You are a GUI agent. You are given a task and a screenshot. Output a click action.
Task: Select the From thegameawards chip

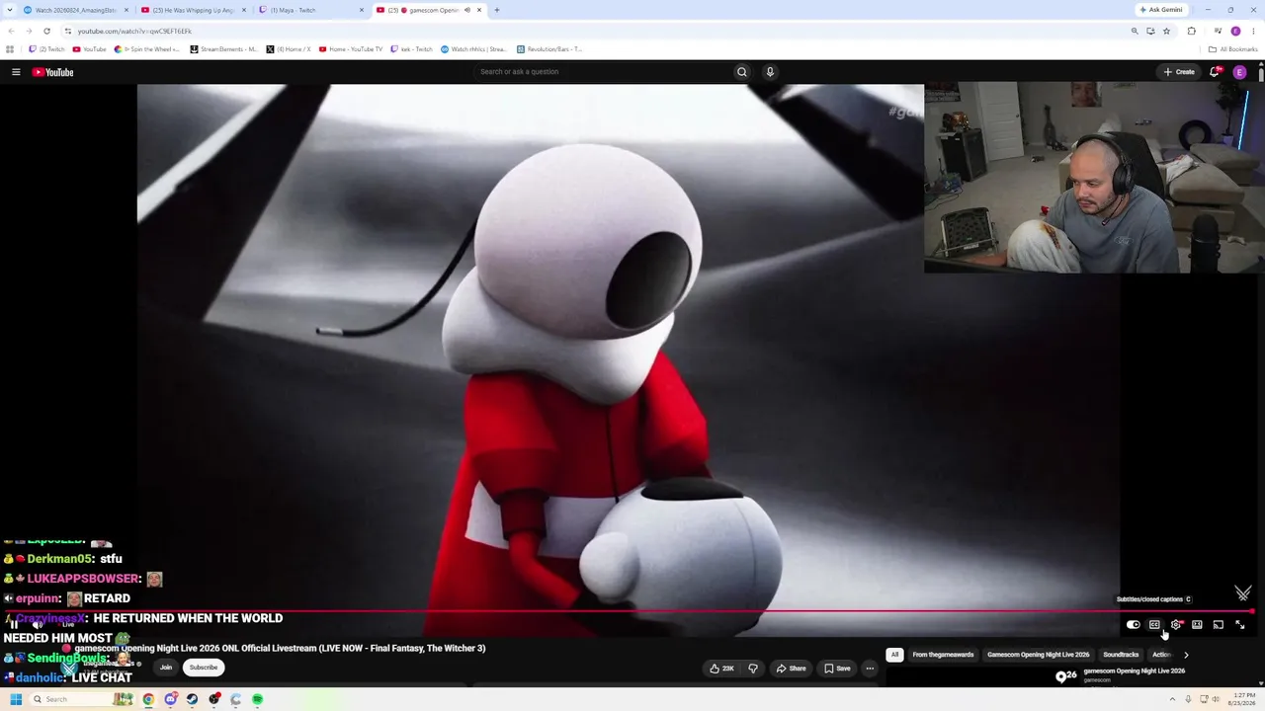coord(943,655)
